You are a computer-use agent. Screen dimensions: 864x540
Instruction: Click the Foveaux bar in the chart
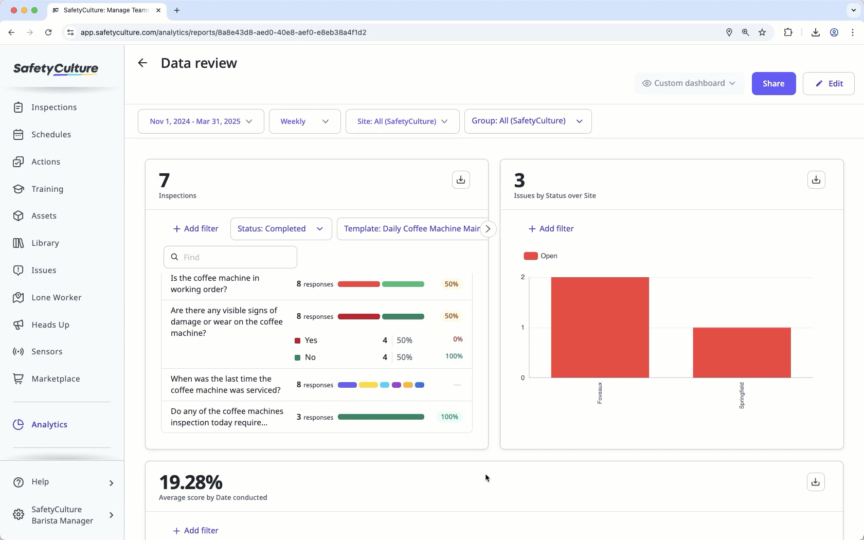(600, 328)
